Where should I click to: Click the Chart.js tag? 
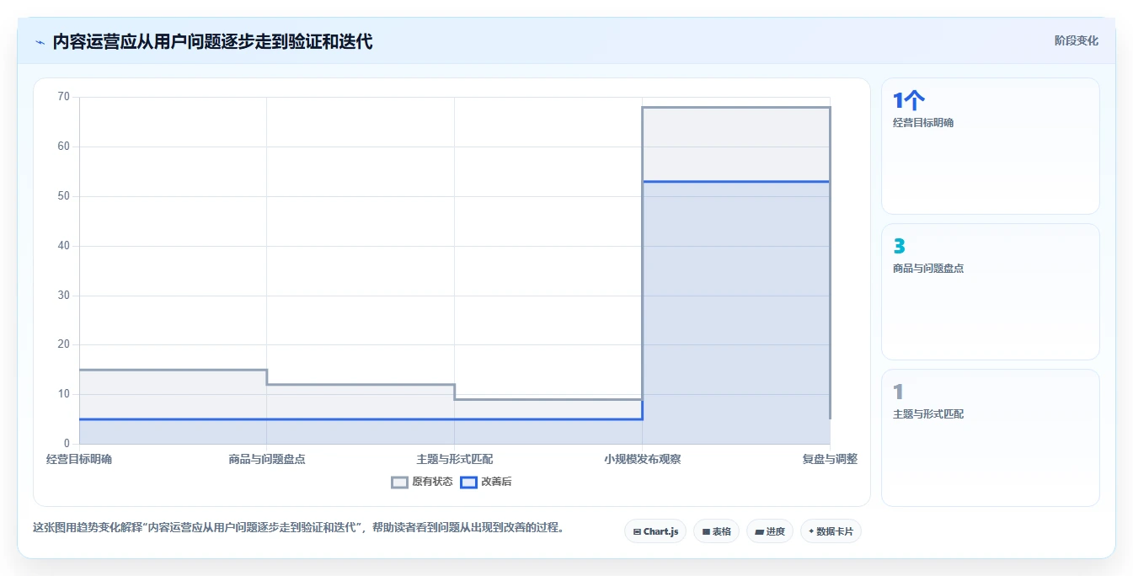(655, 531)
